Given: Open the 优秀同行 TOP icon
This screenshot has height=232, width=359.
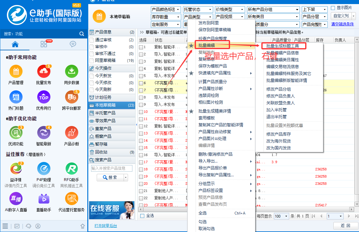Looking at the screenshot, I should click(44, 98).
